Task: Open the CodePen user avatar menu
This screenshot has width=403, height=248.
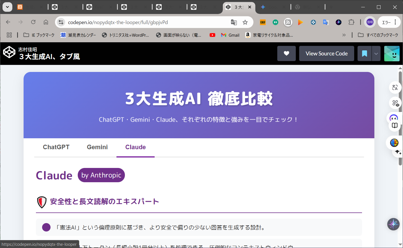Action: (x=392, y=53)
